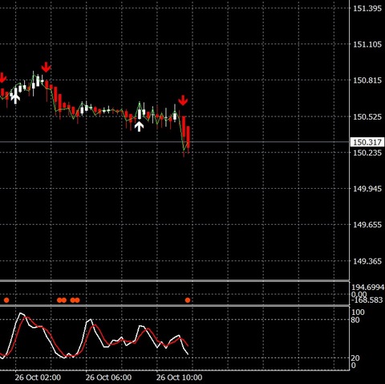Click the white buy arrow near 26 Oct 02:00
This screenshot has width=385, height=384.
(15, 98)
